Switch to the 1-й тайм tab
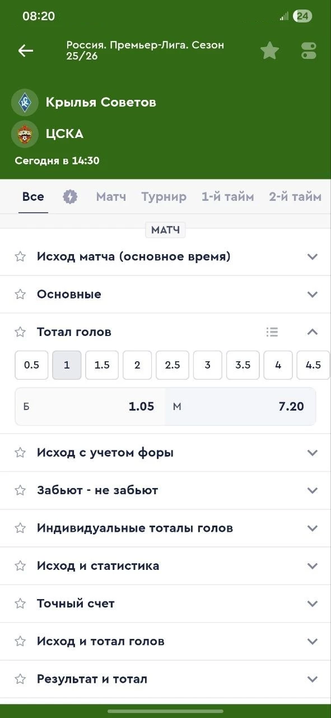This screenshot has height=718, width=331. (227, 197)
